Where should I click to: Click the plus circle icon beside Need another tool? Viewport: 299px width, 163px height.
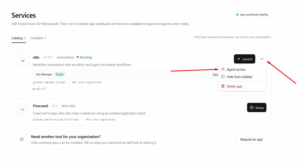[x=22, y=139]
